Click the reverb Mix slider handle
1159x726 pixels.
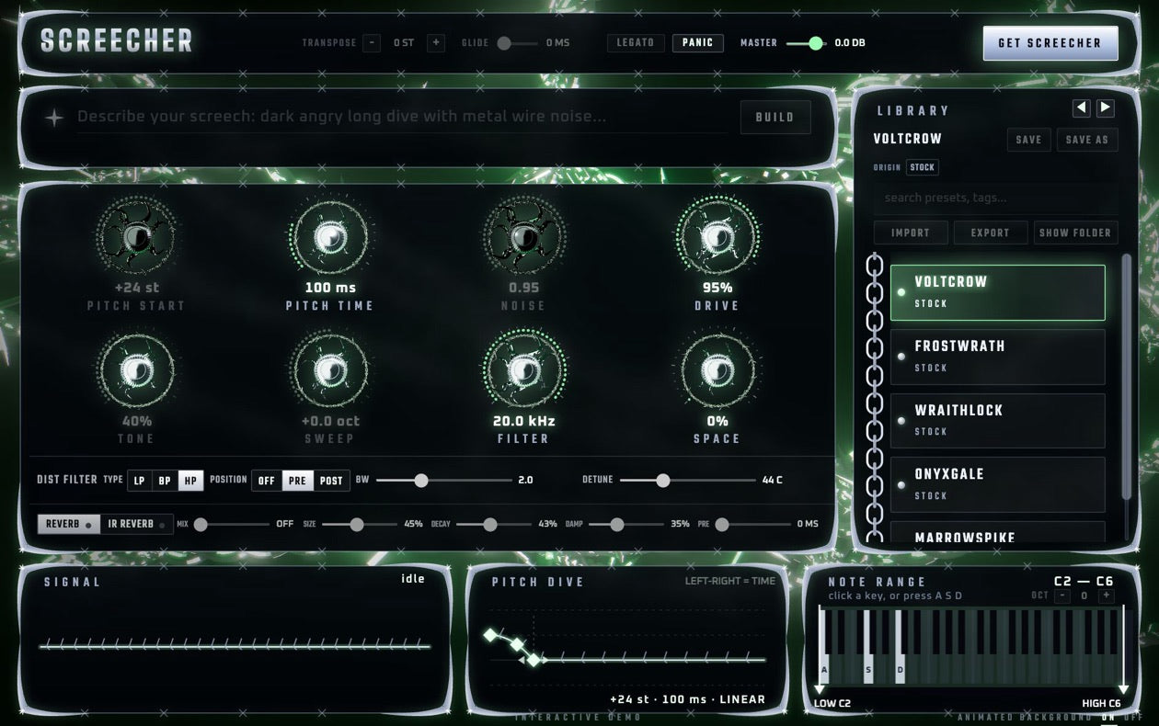201,524
